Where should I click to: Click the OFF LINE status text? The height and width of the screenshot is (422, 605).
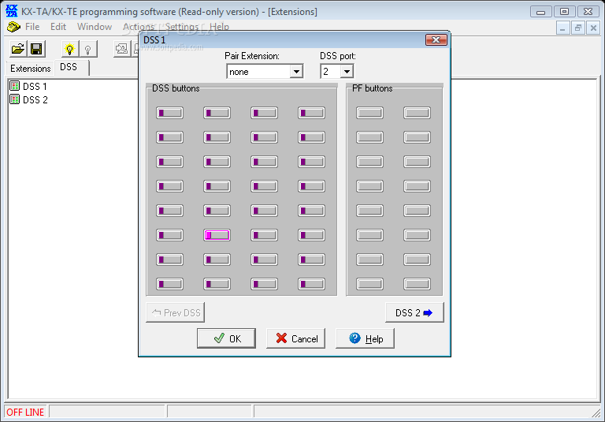tap(25, 413)
